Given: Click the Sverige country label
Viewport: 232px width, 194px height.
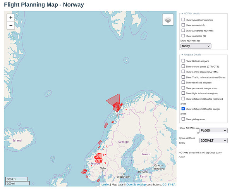Looking at the screenshot, I should pos(124,142).
